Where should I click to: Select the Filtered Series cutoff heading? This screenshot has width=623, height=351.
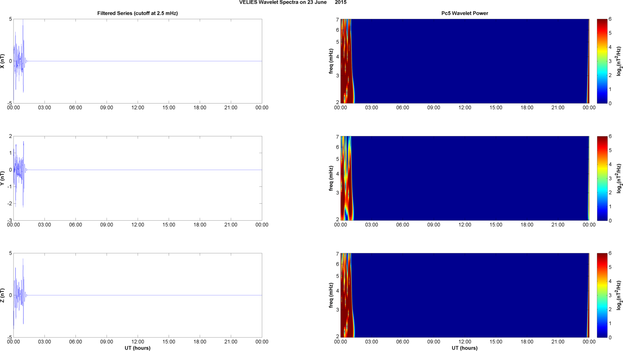coord(137,13)
